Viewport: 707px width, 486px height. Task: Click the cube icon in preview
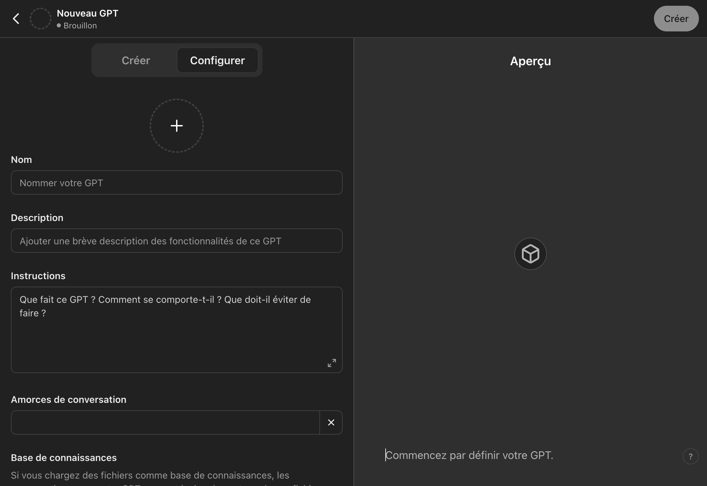[x=530, y=254]
